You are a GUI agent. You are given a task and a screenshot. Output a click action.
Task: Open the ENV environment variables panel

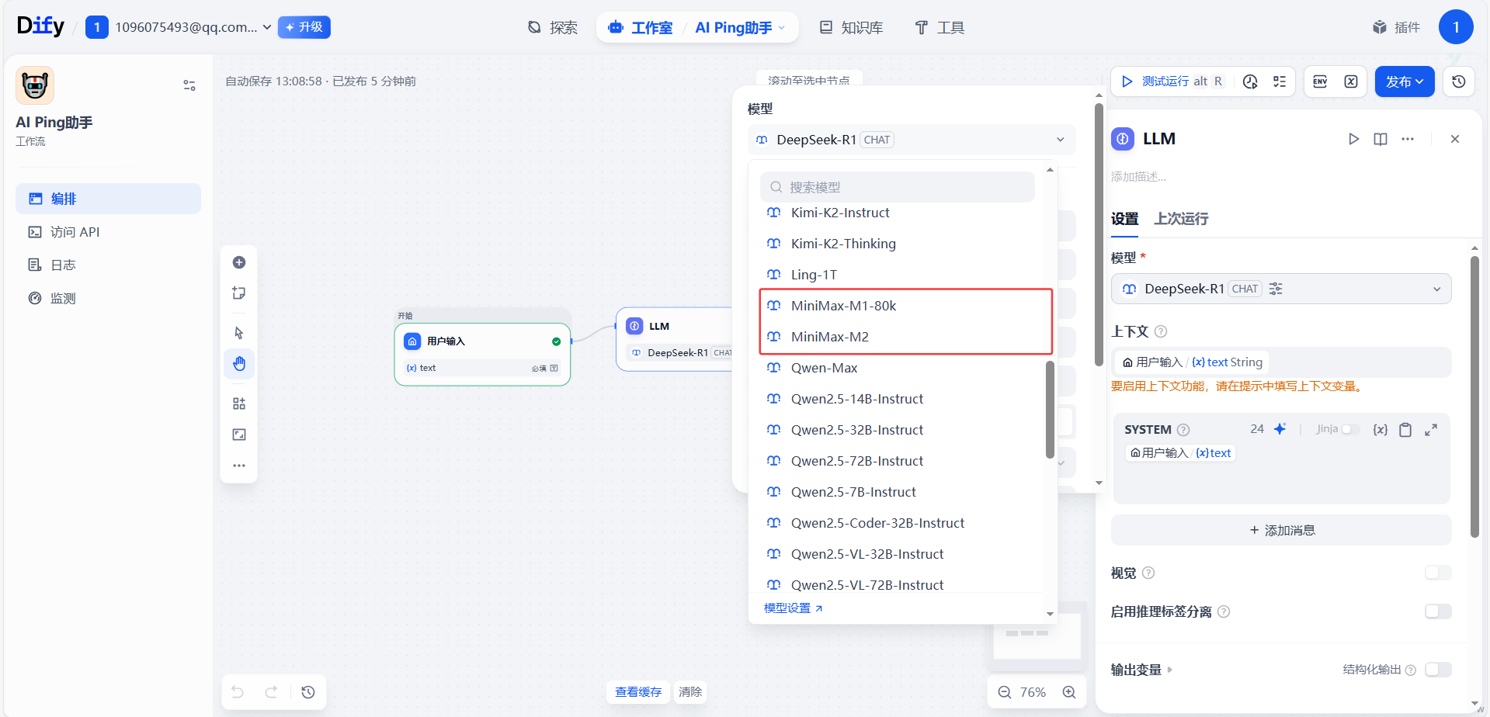point(1320,81)
